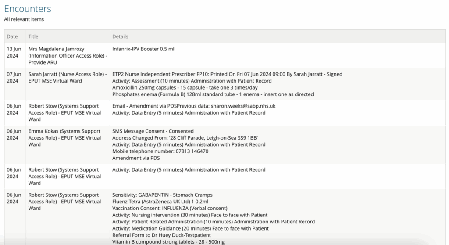Click the Referral Form to Dr Huey Duck-Testpatient line
This screenshot has height=245, width=449.
(x=161, y=235)
